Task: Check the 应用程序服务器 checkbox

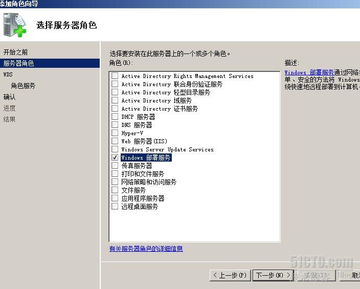Action: tap(115, 198)
